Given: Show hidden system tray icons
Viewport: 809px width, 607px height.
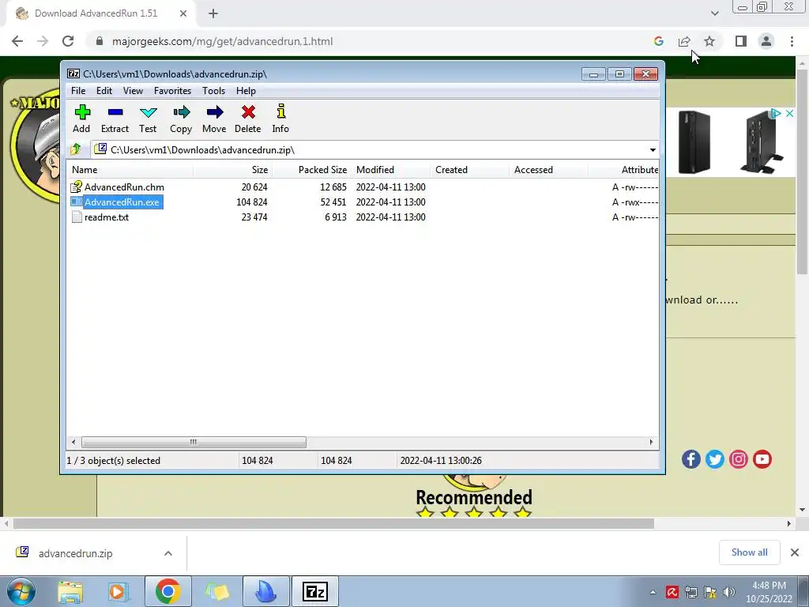Looking at the screenshot, I should point(653,592).
